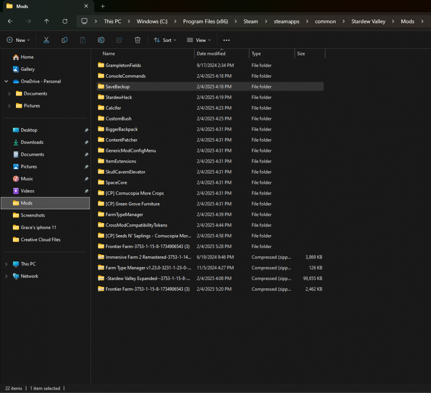Open Grace's iphone 11 folder in sidebar

(x=45, y=227)
